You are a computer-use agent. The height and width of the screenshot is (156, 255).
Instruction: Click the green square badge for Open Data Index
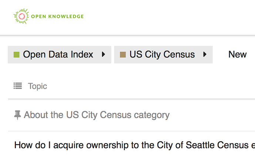coord(16,55)
